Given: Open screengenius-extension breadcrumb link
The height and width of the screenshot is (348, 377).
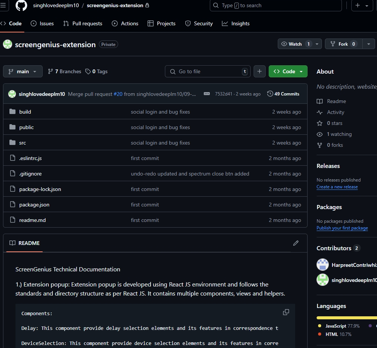Looking at the screenshot, I should pos(115,5).
